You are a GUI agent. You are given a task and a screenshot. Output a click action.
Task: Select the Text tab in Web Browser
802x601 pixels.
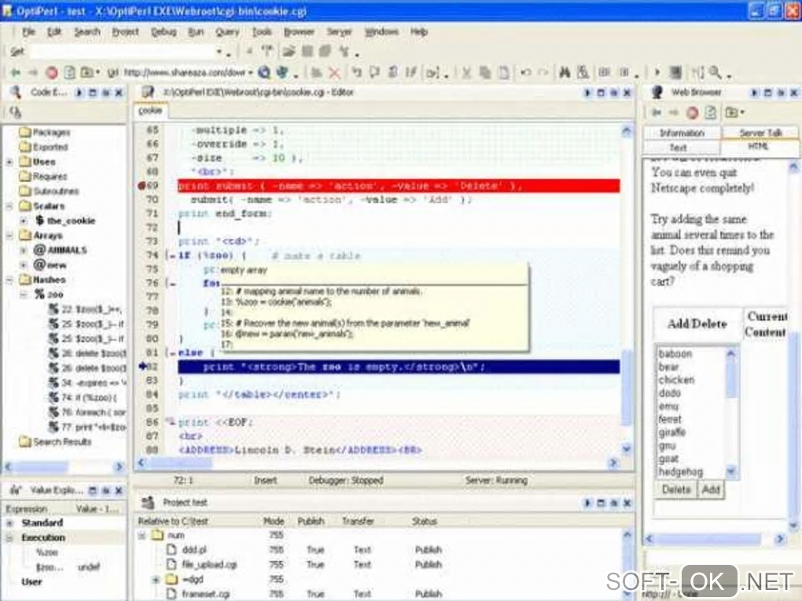click(x=679, y=147)
